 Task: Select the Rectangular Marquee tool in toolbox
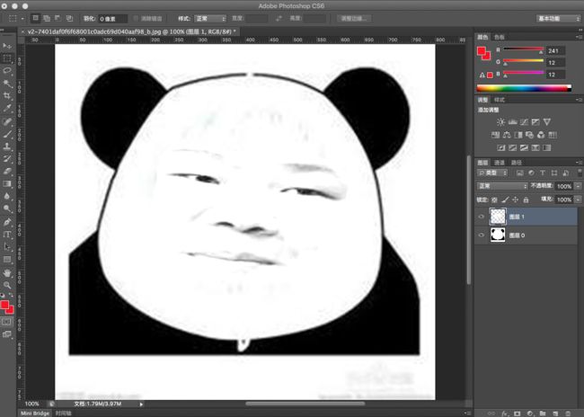tap(7, 58)
